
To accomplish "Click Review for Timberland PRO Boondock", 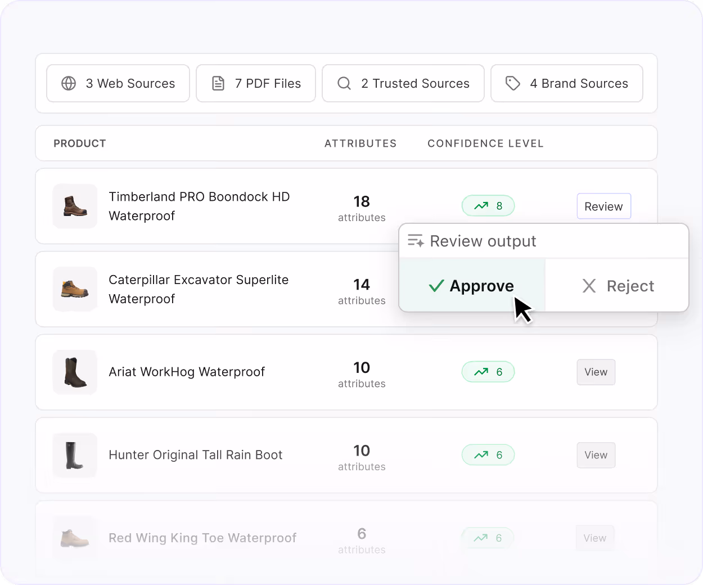I will pyautogui.click(x=604, y=206).
